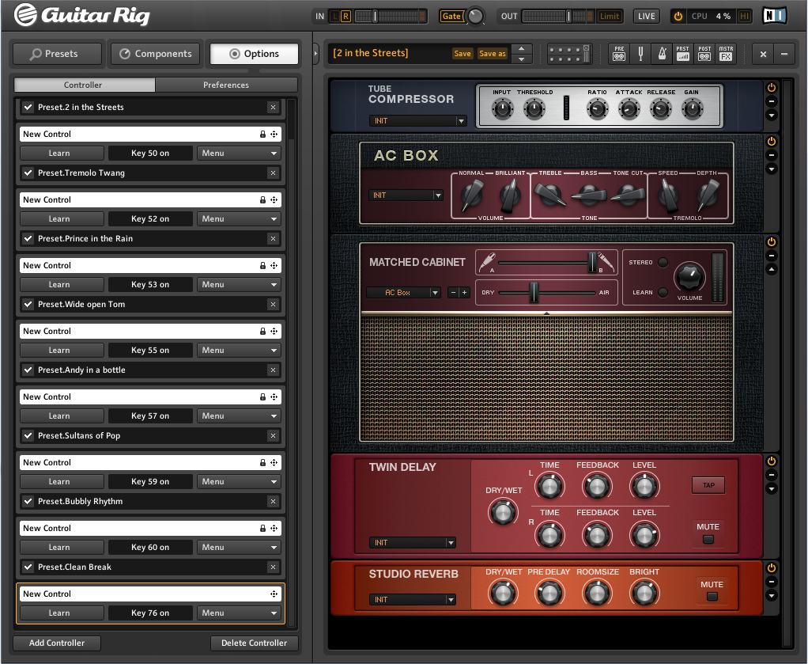Open AC Box INIT preset dropdown
808x664 pixels.
[406, 195]
